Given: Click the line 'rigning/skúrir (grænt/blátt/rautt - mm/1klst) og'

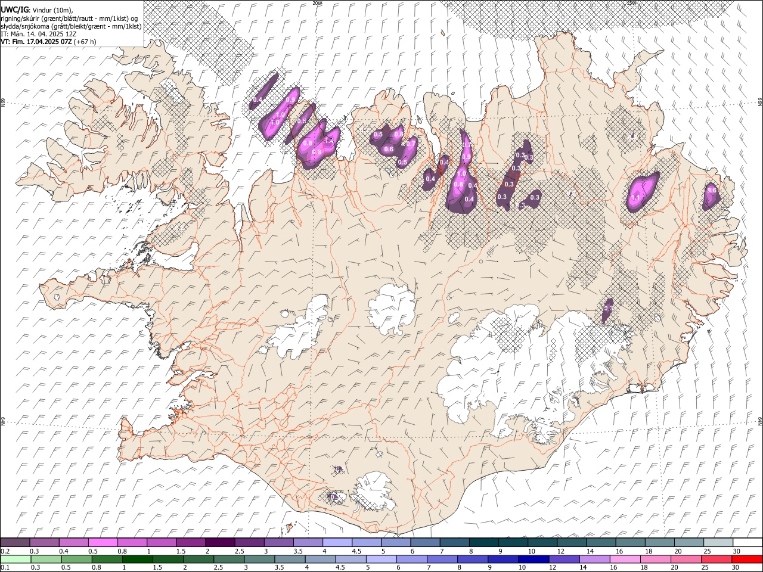Looking at the screenshot, I should [69, 18].
